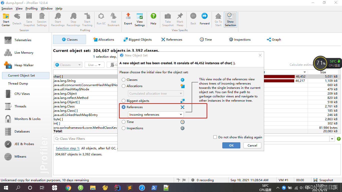Click the Run GC icon
Image resolution: width=342 pixels, height=192 pixels.
101,20
